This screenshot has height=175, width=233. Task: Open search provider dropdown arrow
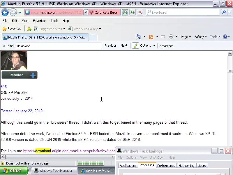(229, 12)
